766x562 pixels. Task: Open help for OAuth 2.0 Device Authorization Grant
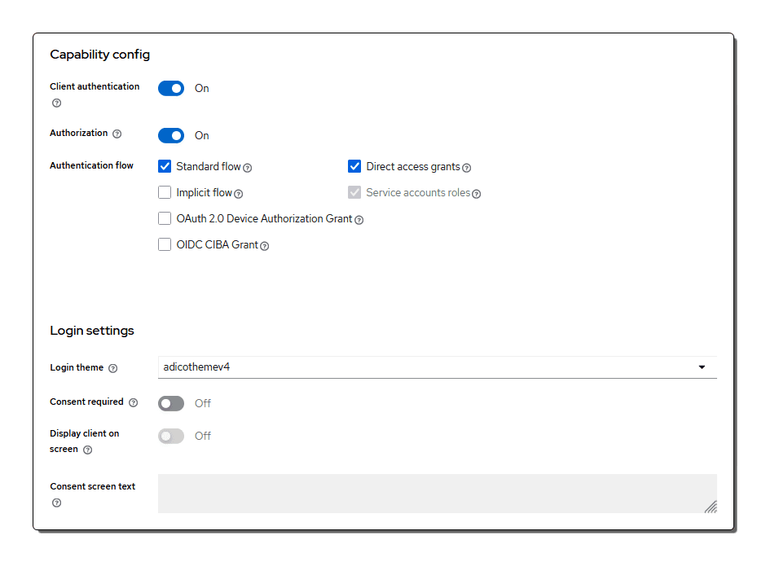pyautogui.click(x=359, y=220)
